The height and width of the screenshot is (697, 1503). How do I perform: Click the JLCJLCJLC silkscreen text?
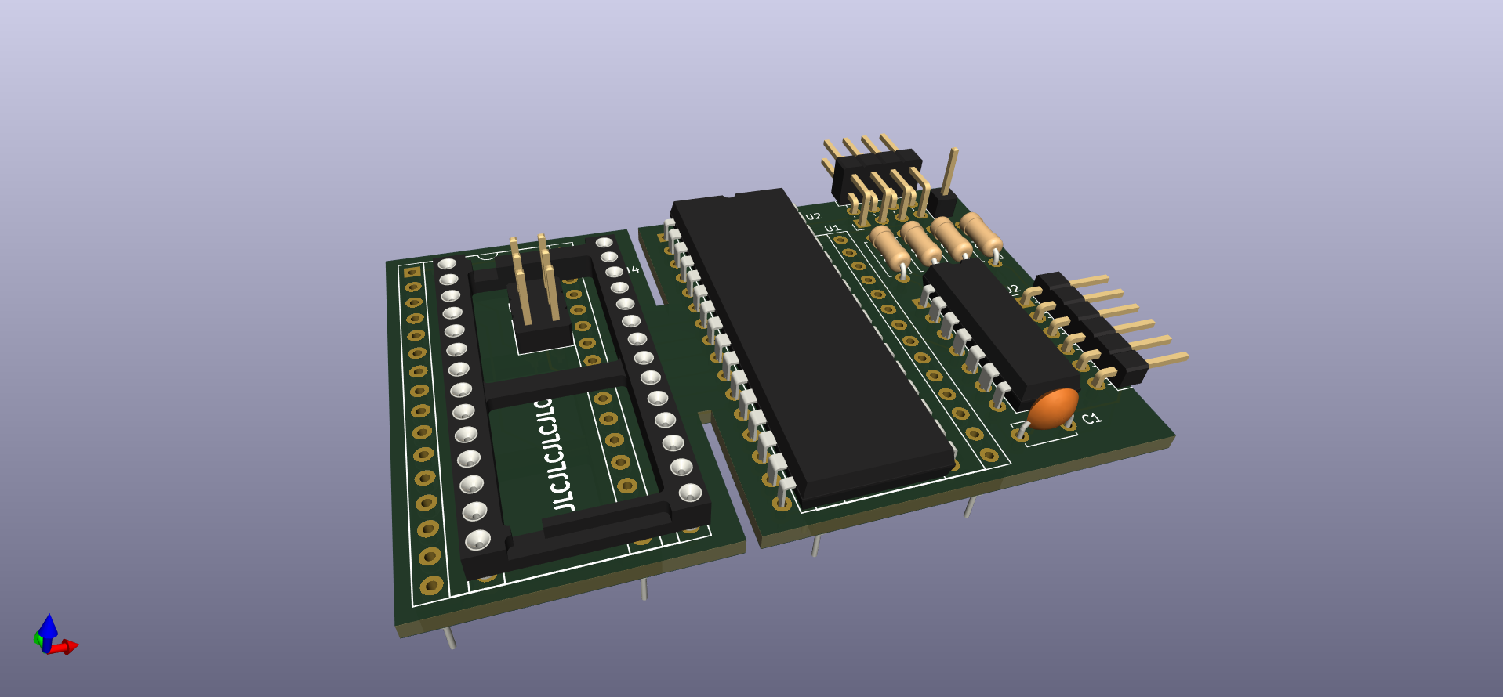tap(554, 455)
